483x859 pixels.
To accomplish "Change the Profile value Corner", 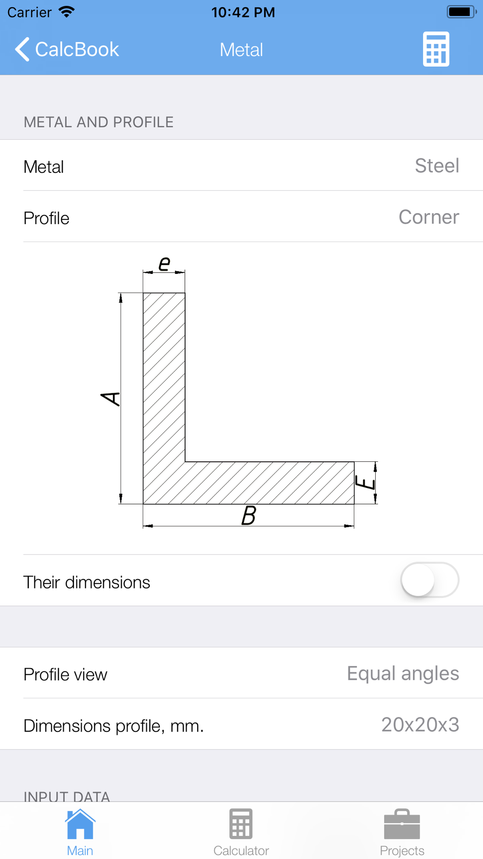I will coord(429,217).
